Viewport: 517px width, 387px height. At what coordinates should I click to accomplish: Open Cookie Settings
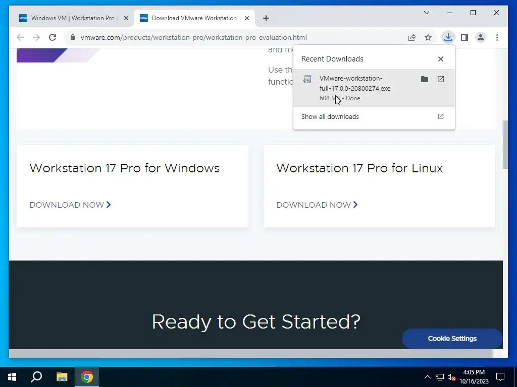click(x=452, y=339)
